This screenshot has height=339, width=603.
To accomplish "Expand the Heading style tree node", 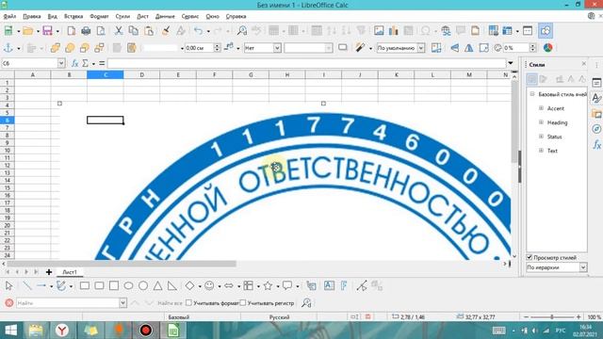I will click(541, 122).
